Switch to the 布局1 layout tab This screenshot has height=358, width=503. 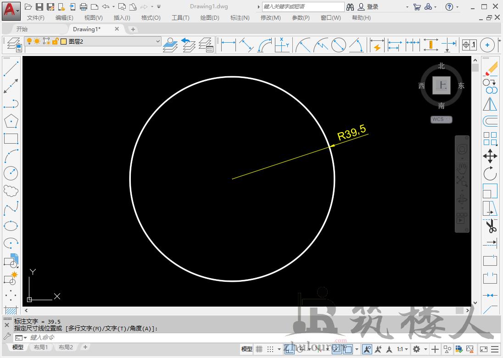point(41,347)
